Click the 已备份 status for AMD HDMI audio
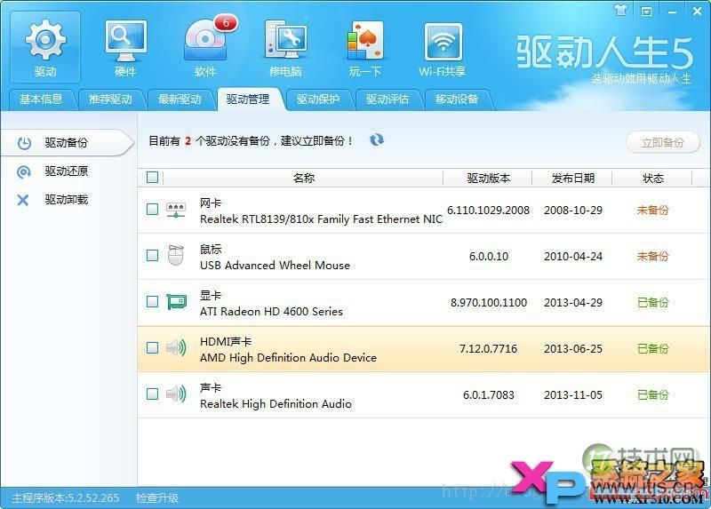Image resolution: width=711 pixels, height=509 pixels. pyautogui.click(x=653, y=348)
